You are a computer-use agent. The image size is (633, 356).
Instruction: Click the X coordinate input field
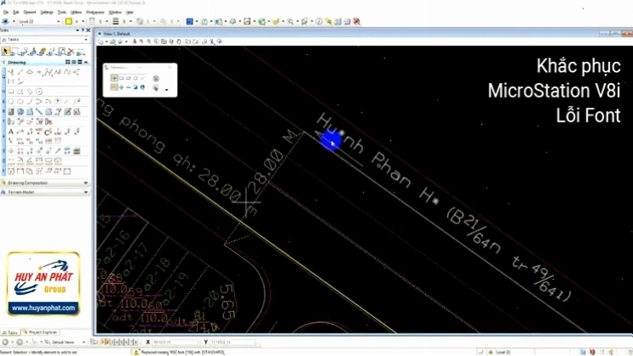(x=175, y=342)
